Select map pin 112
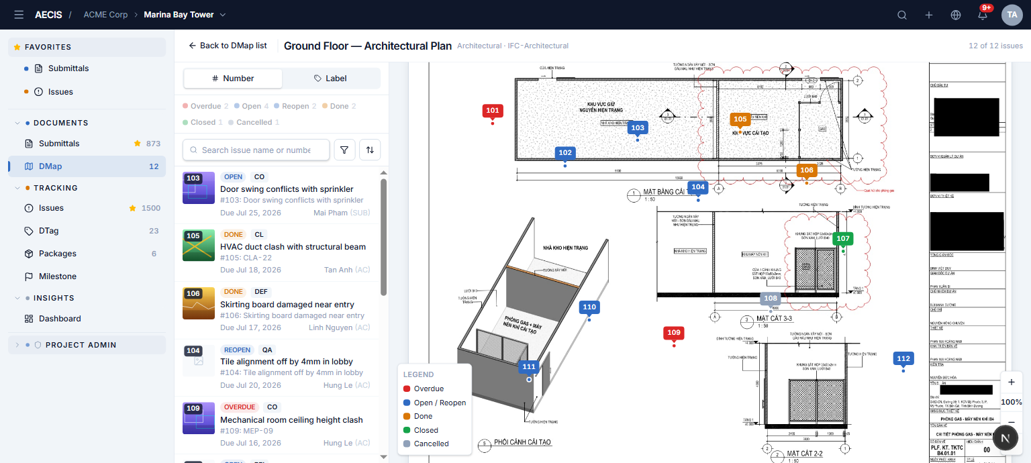Image resolution: width=1031 pixels, height=463 pixels. [903, 359]
